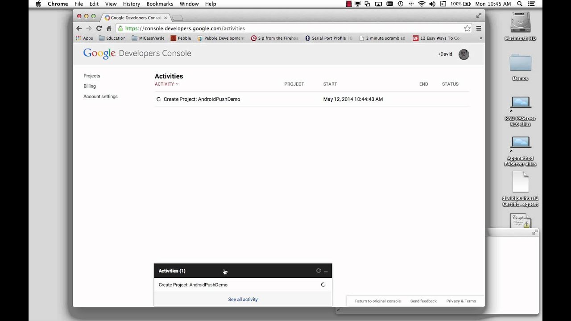Open the Sip from the Firehose bookmark

coord(275,38)
